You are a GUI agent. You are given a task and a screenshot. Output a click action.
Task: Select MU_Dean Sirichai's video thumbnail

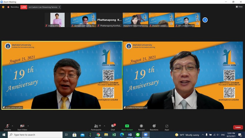pos(187,20)
